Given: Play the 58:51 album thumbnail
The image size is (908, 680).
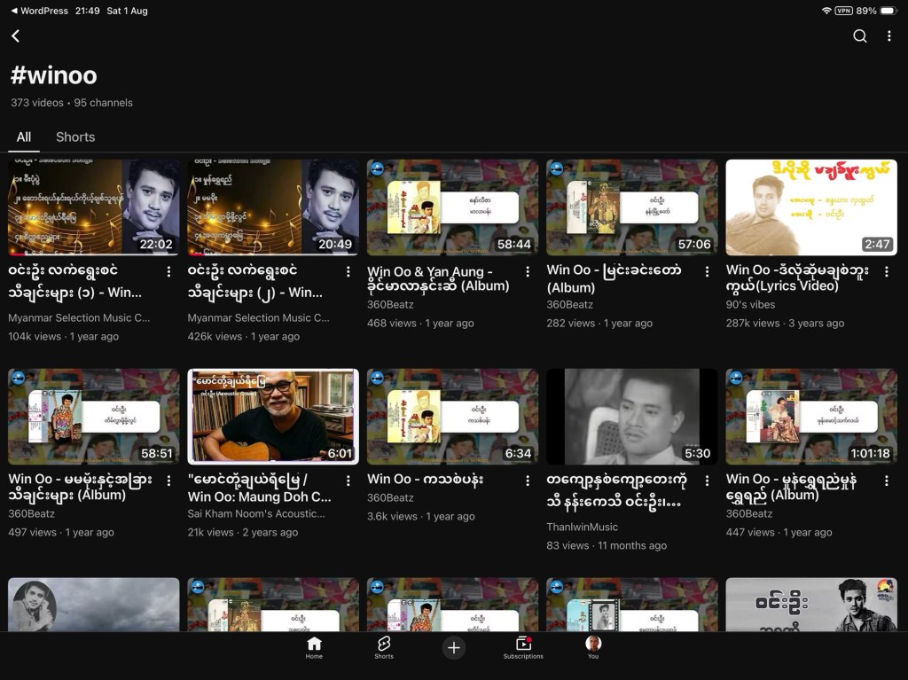Looking at the screenshot, I should 94,417.
